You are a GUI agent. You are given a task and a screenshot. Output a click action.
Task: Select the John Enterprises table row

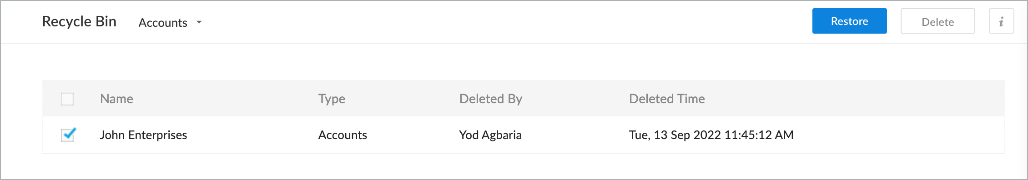(523, 135)
